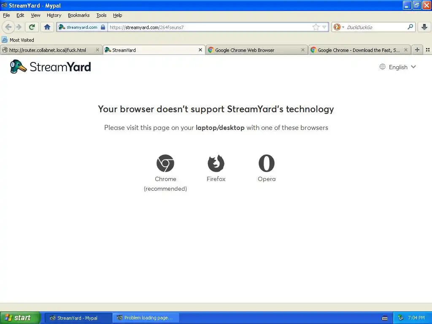This screenshot has height=324, width=432.
Task: Click the heading about unsupported browser
Action: click(x=216, y=109)
